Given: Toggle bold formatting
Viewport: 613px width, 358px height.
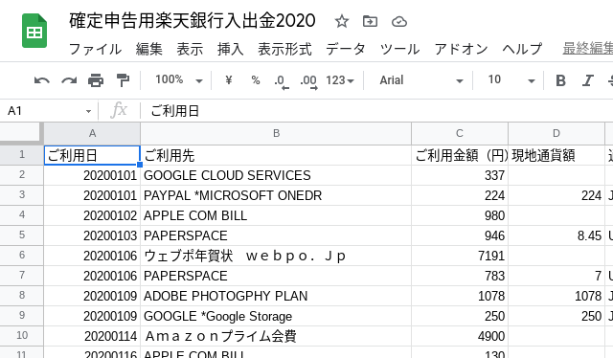Looking at the screenshot, I should 560,80.
